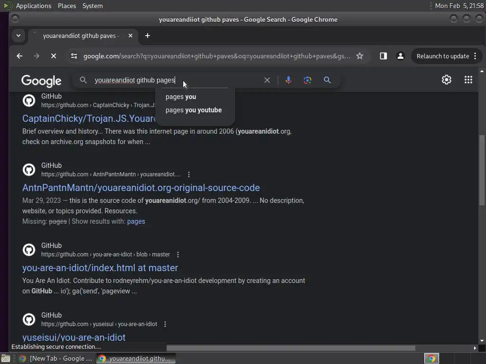486x364 pixels.
Task: Switch to youareandiiot githu... taskbar window
Action: [135, 358]
